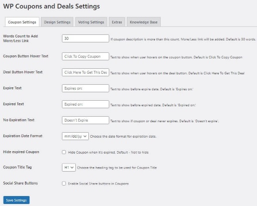Click the 'Hide expired Coupon' label
Viewport: 257px width, 206px height.
21,152
